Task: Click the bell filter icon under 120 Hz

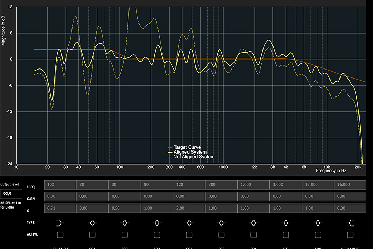Action: [x=189, y=223]
